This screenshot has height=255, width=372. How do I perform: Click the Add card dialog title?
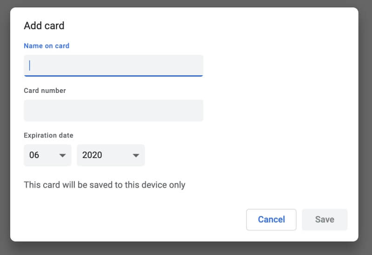44,26
